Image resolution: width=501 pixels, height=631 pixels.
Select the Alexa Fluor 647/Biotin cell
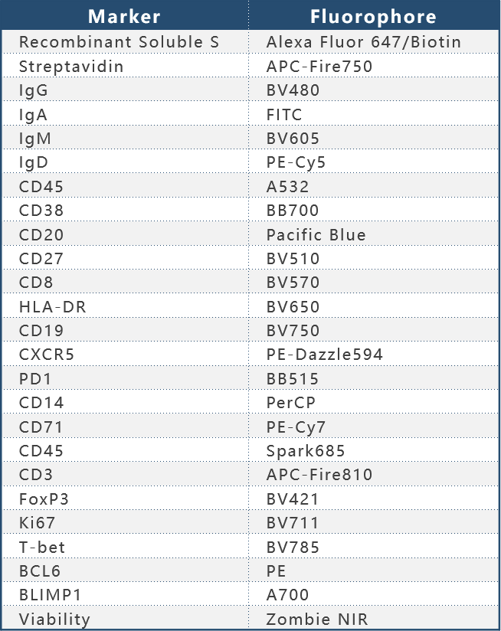pyautogui.click(x=364, y=42)
